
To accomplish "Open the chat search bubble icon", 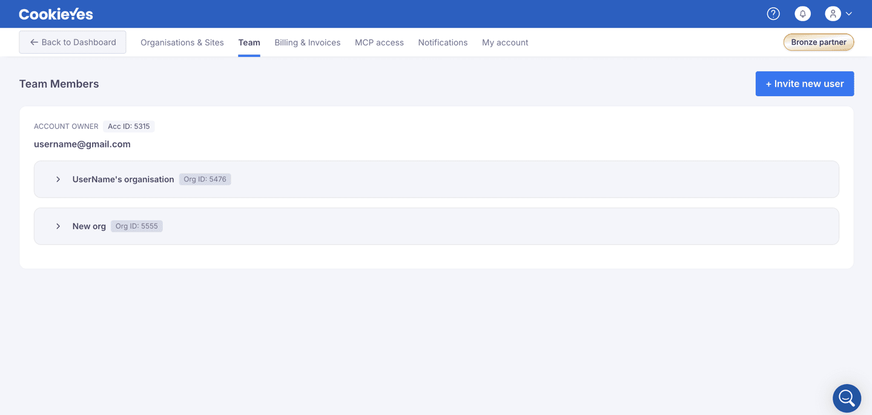I will tap(847, 398).
